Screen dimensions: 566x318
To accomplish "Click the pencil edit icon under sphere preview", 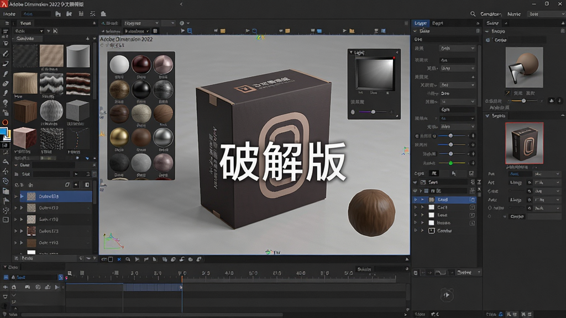I will point(507,93).
